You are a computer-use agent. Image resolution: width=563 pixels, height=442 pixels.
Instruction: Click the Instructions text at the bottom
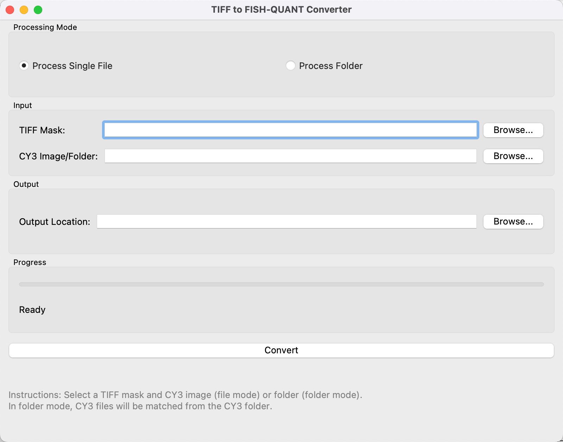185,400
